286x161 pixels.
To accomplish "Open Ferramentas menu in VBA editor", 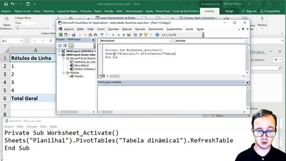I will pyautogui.click(x=156, y=29).
